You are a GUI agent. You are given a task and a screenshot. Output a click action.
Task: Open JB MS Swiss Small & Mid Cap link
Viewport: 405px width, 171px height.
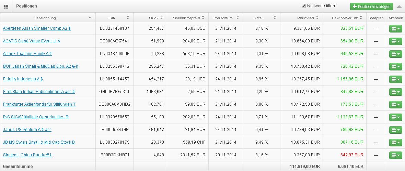click(x=39, y=142)
